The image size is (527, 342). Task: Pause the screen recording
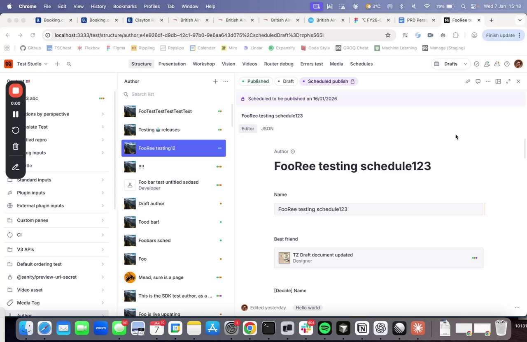[16, 114]
